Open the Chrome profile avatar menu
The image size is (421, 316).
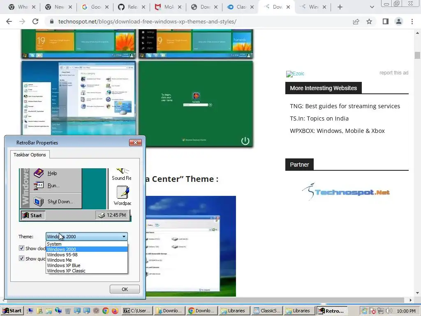[399, 21]
